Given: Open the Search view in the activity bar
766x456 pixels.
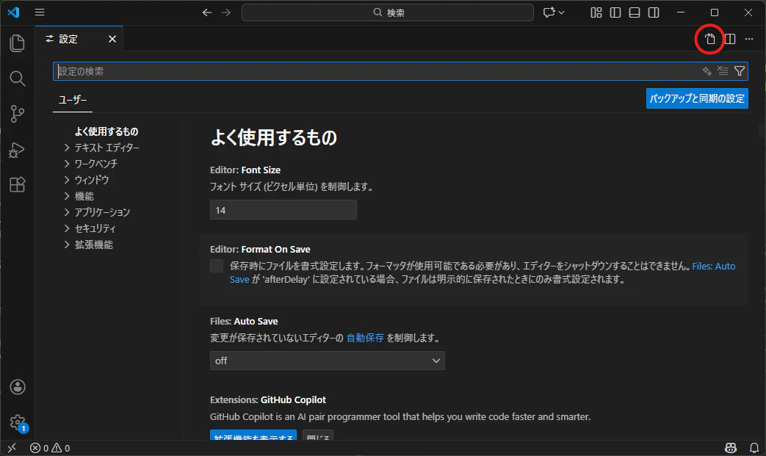Looking at the screenshot, I should pos(17,78).
